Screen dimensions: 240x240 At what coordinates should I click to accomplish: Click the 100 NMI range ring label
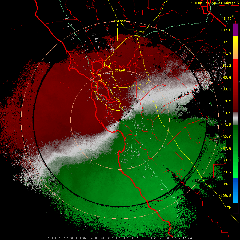(120, 21)
